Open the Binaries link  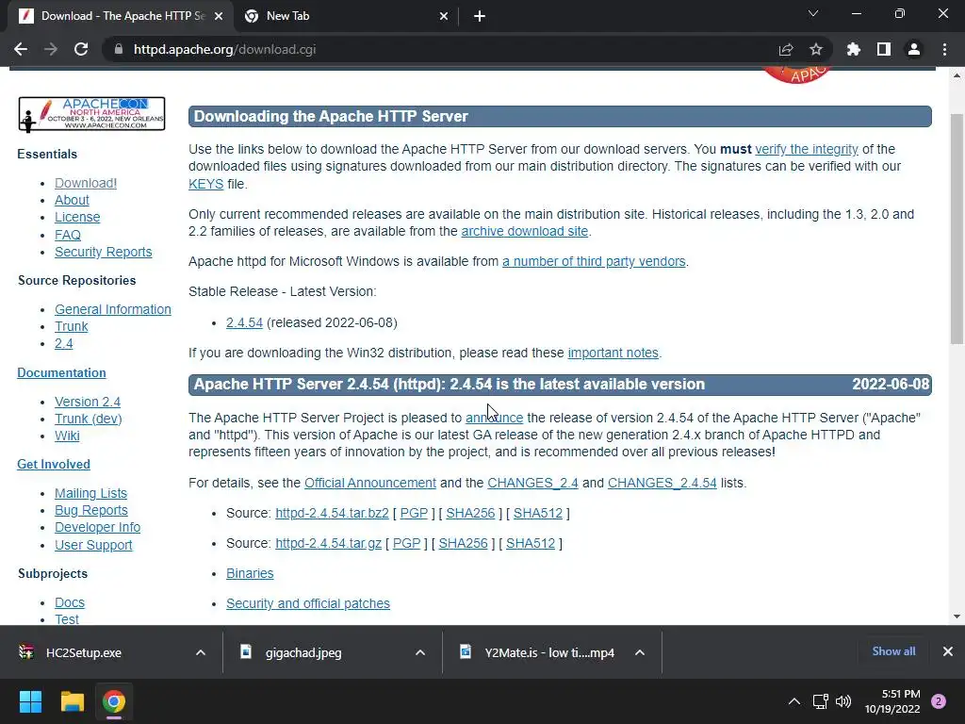tap(250, 573)
